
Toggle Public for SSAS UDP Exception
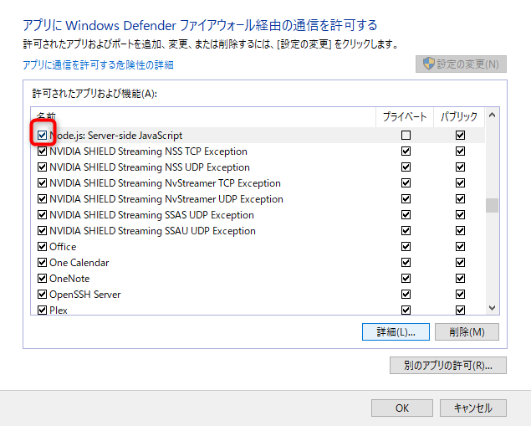(x=460, y=215)
